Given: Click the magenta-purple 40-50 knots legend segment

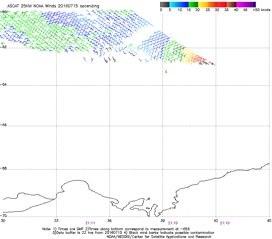Looking at the screenshot, I should point(246,4).
